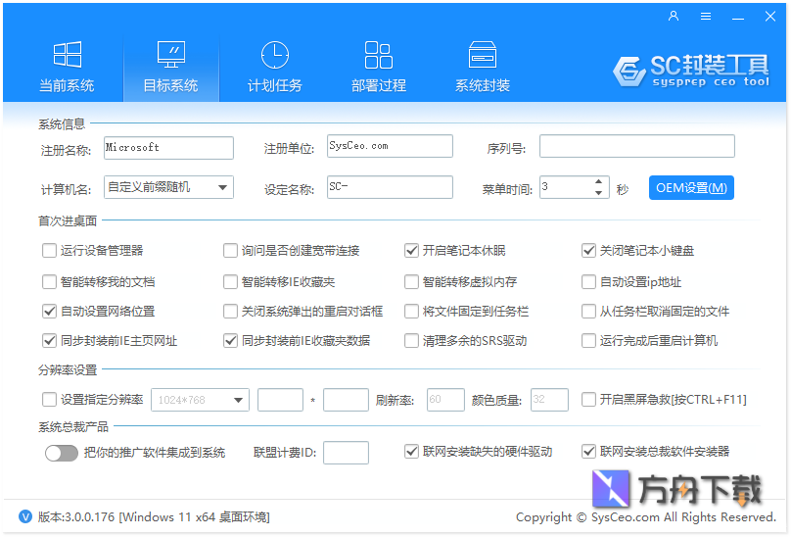Viewport: 791px width, 537px height.
Task: Open the hamburger menu icon
Action: pyautogui.click(x=706, y=16)
